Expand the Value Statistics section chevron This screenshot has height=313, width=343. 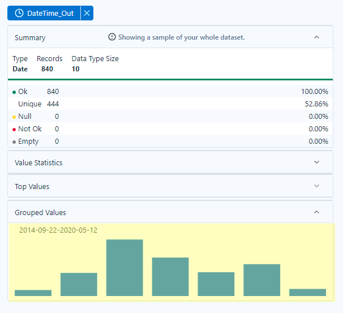pyautogui.click(x=316, y=162)
